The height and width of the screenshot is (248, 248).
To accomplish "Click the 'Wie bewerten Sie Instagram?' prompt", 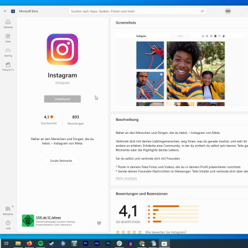I will point(166,232).
